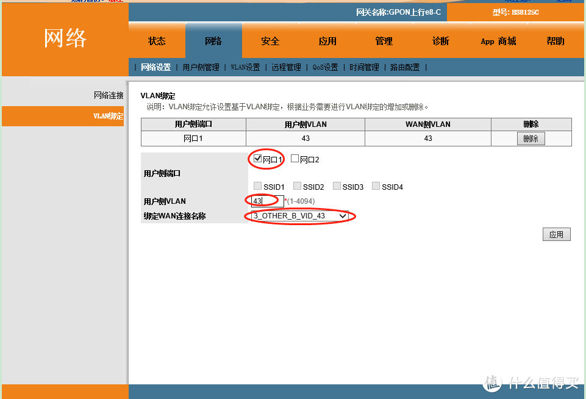Click the 应用 button to apply settings
The height and width of the screenshot is (399, 586).
click(556, 234)
